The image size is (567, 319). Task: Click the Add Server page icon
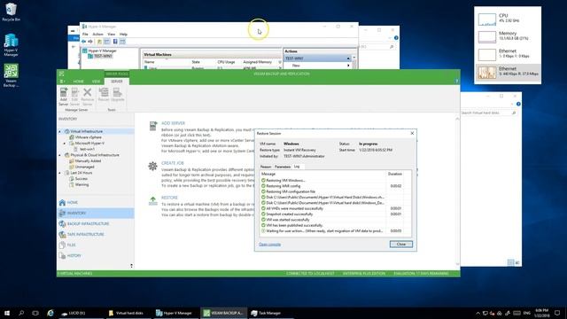click(153, 126)
